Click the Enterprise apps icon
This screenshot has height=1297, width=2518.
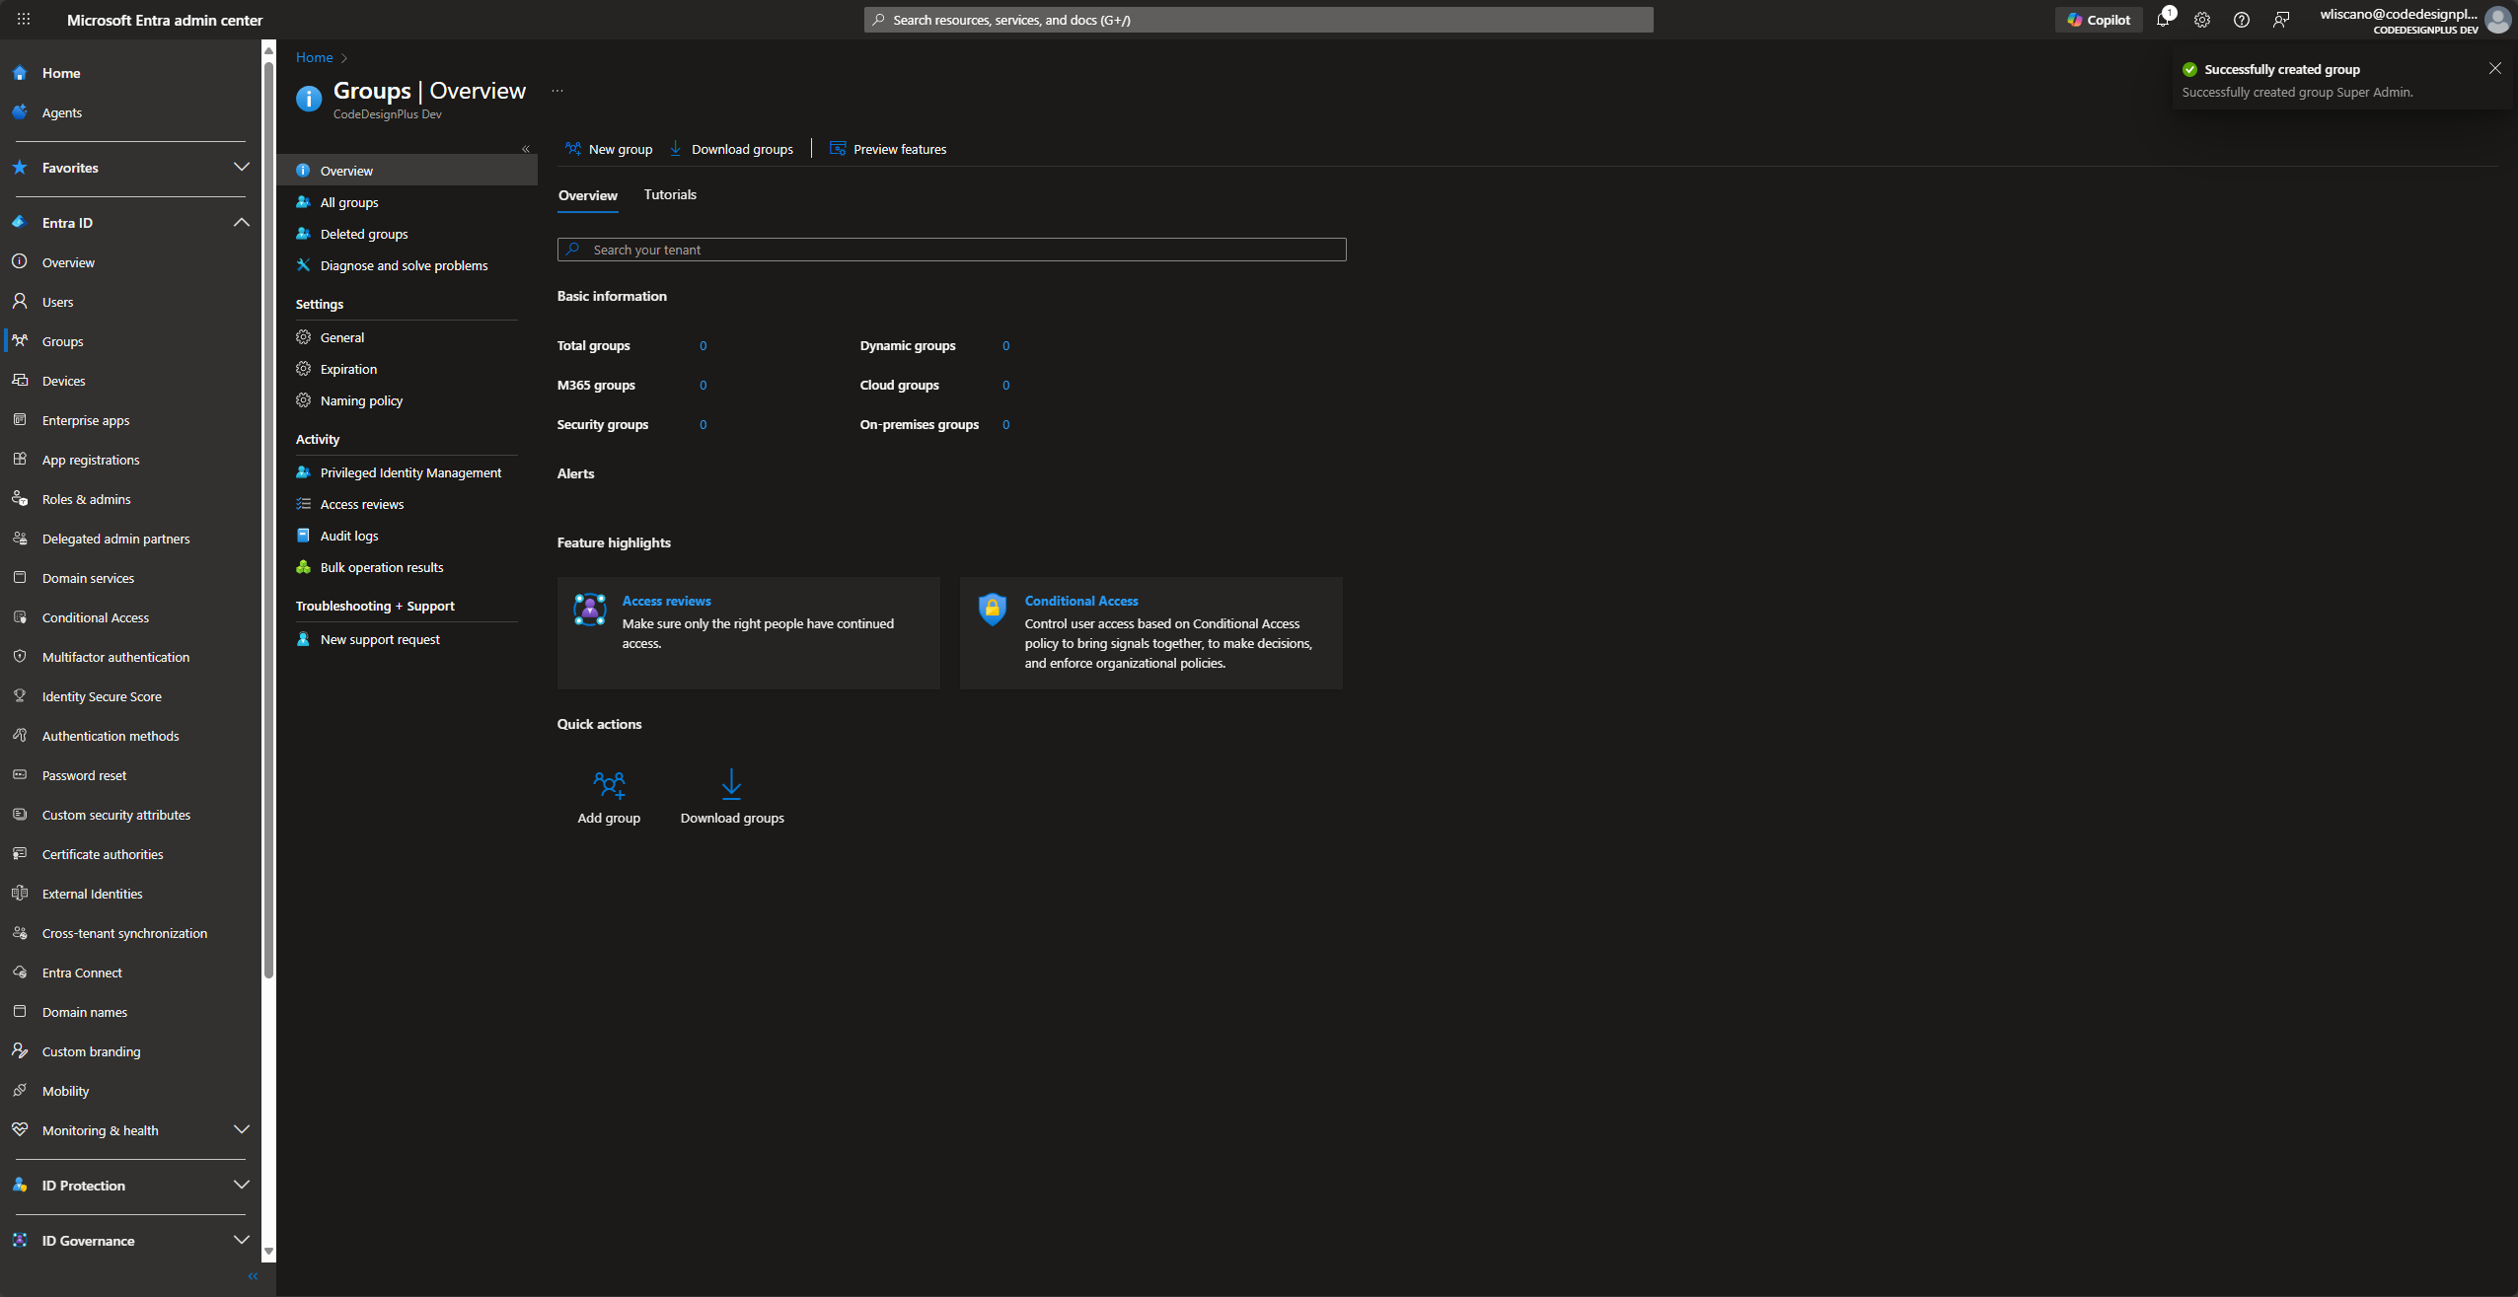(20, 420)
